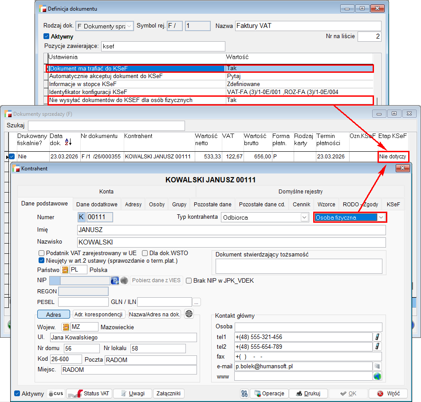
Task: Click the province picker icon next to Wojew.
Action: click(x=66, y=327)
